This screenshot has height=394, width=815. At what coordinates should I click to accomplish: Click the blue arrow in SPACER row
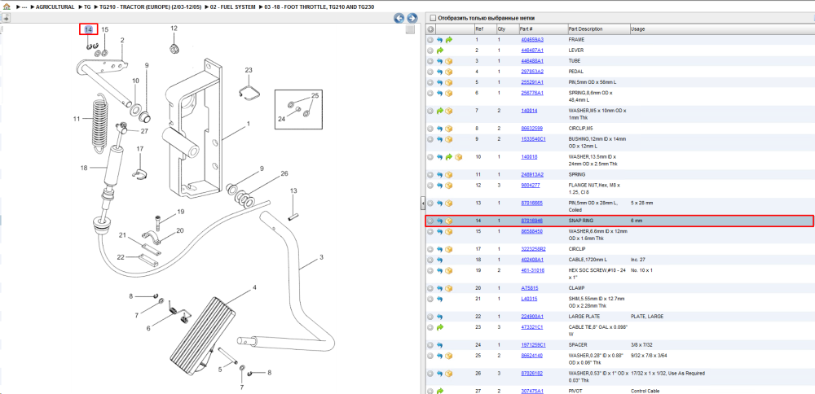pyautogui.click(x=440, y=345)
